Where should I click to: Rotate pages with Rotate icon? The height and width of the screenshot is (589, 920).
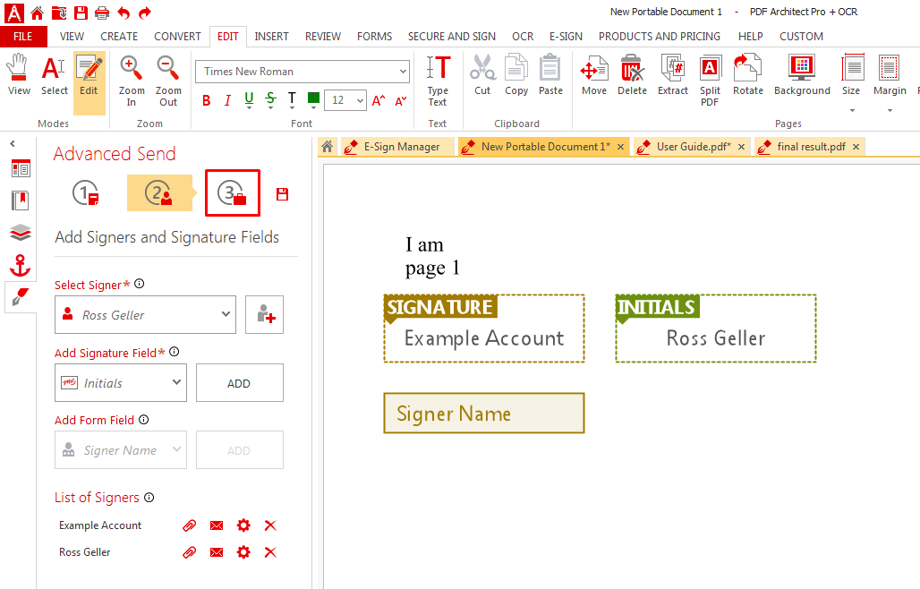pyautogui.click(x=747, y=74)
